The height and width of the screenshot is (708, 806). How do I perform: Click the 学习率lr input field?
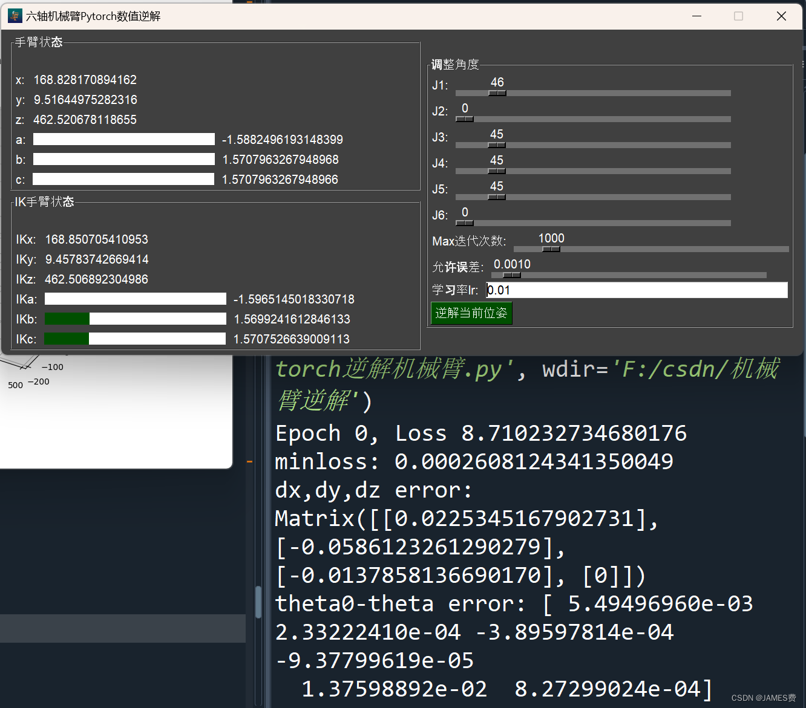point(637,290)
